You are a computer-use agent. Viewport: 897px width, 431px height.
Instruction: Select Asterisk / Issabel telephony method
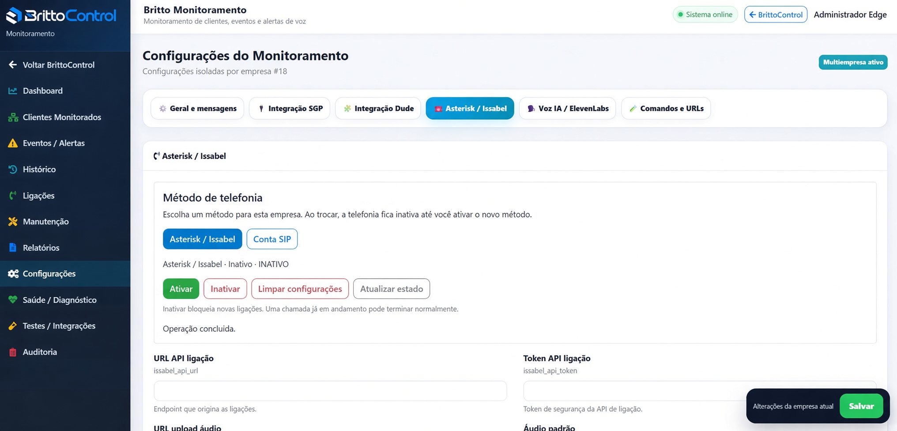[x=202, y=239]
